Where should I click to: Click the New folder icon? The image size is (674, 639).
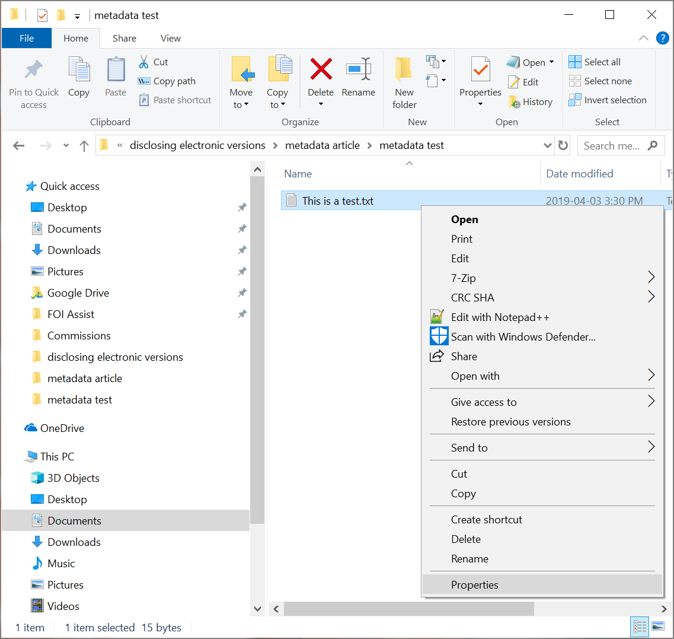(x=404, y=70)
